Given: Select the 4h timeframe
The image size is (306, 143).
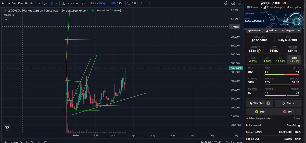Looking at the screenshot, I should click(x=31, y=3).
